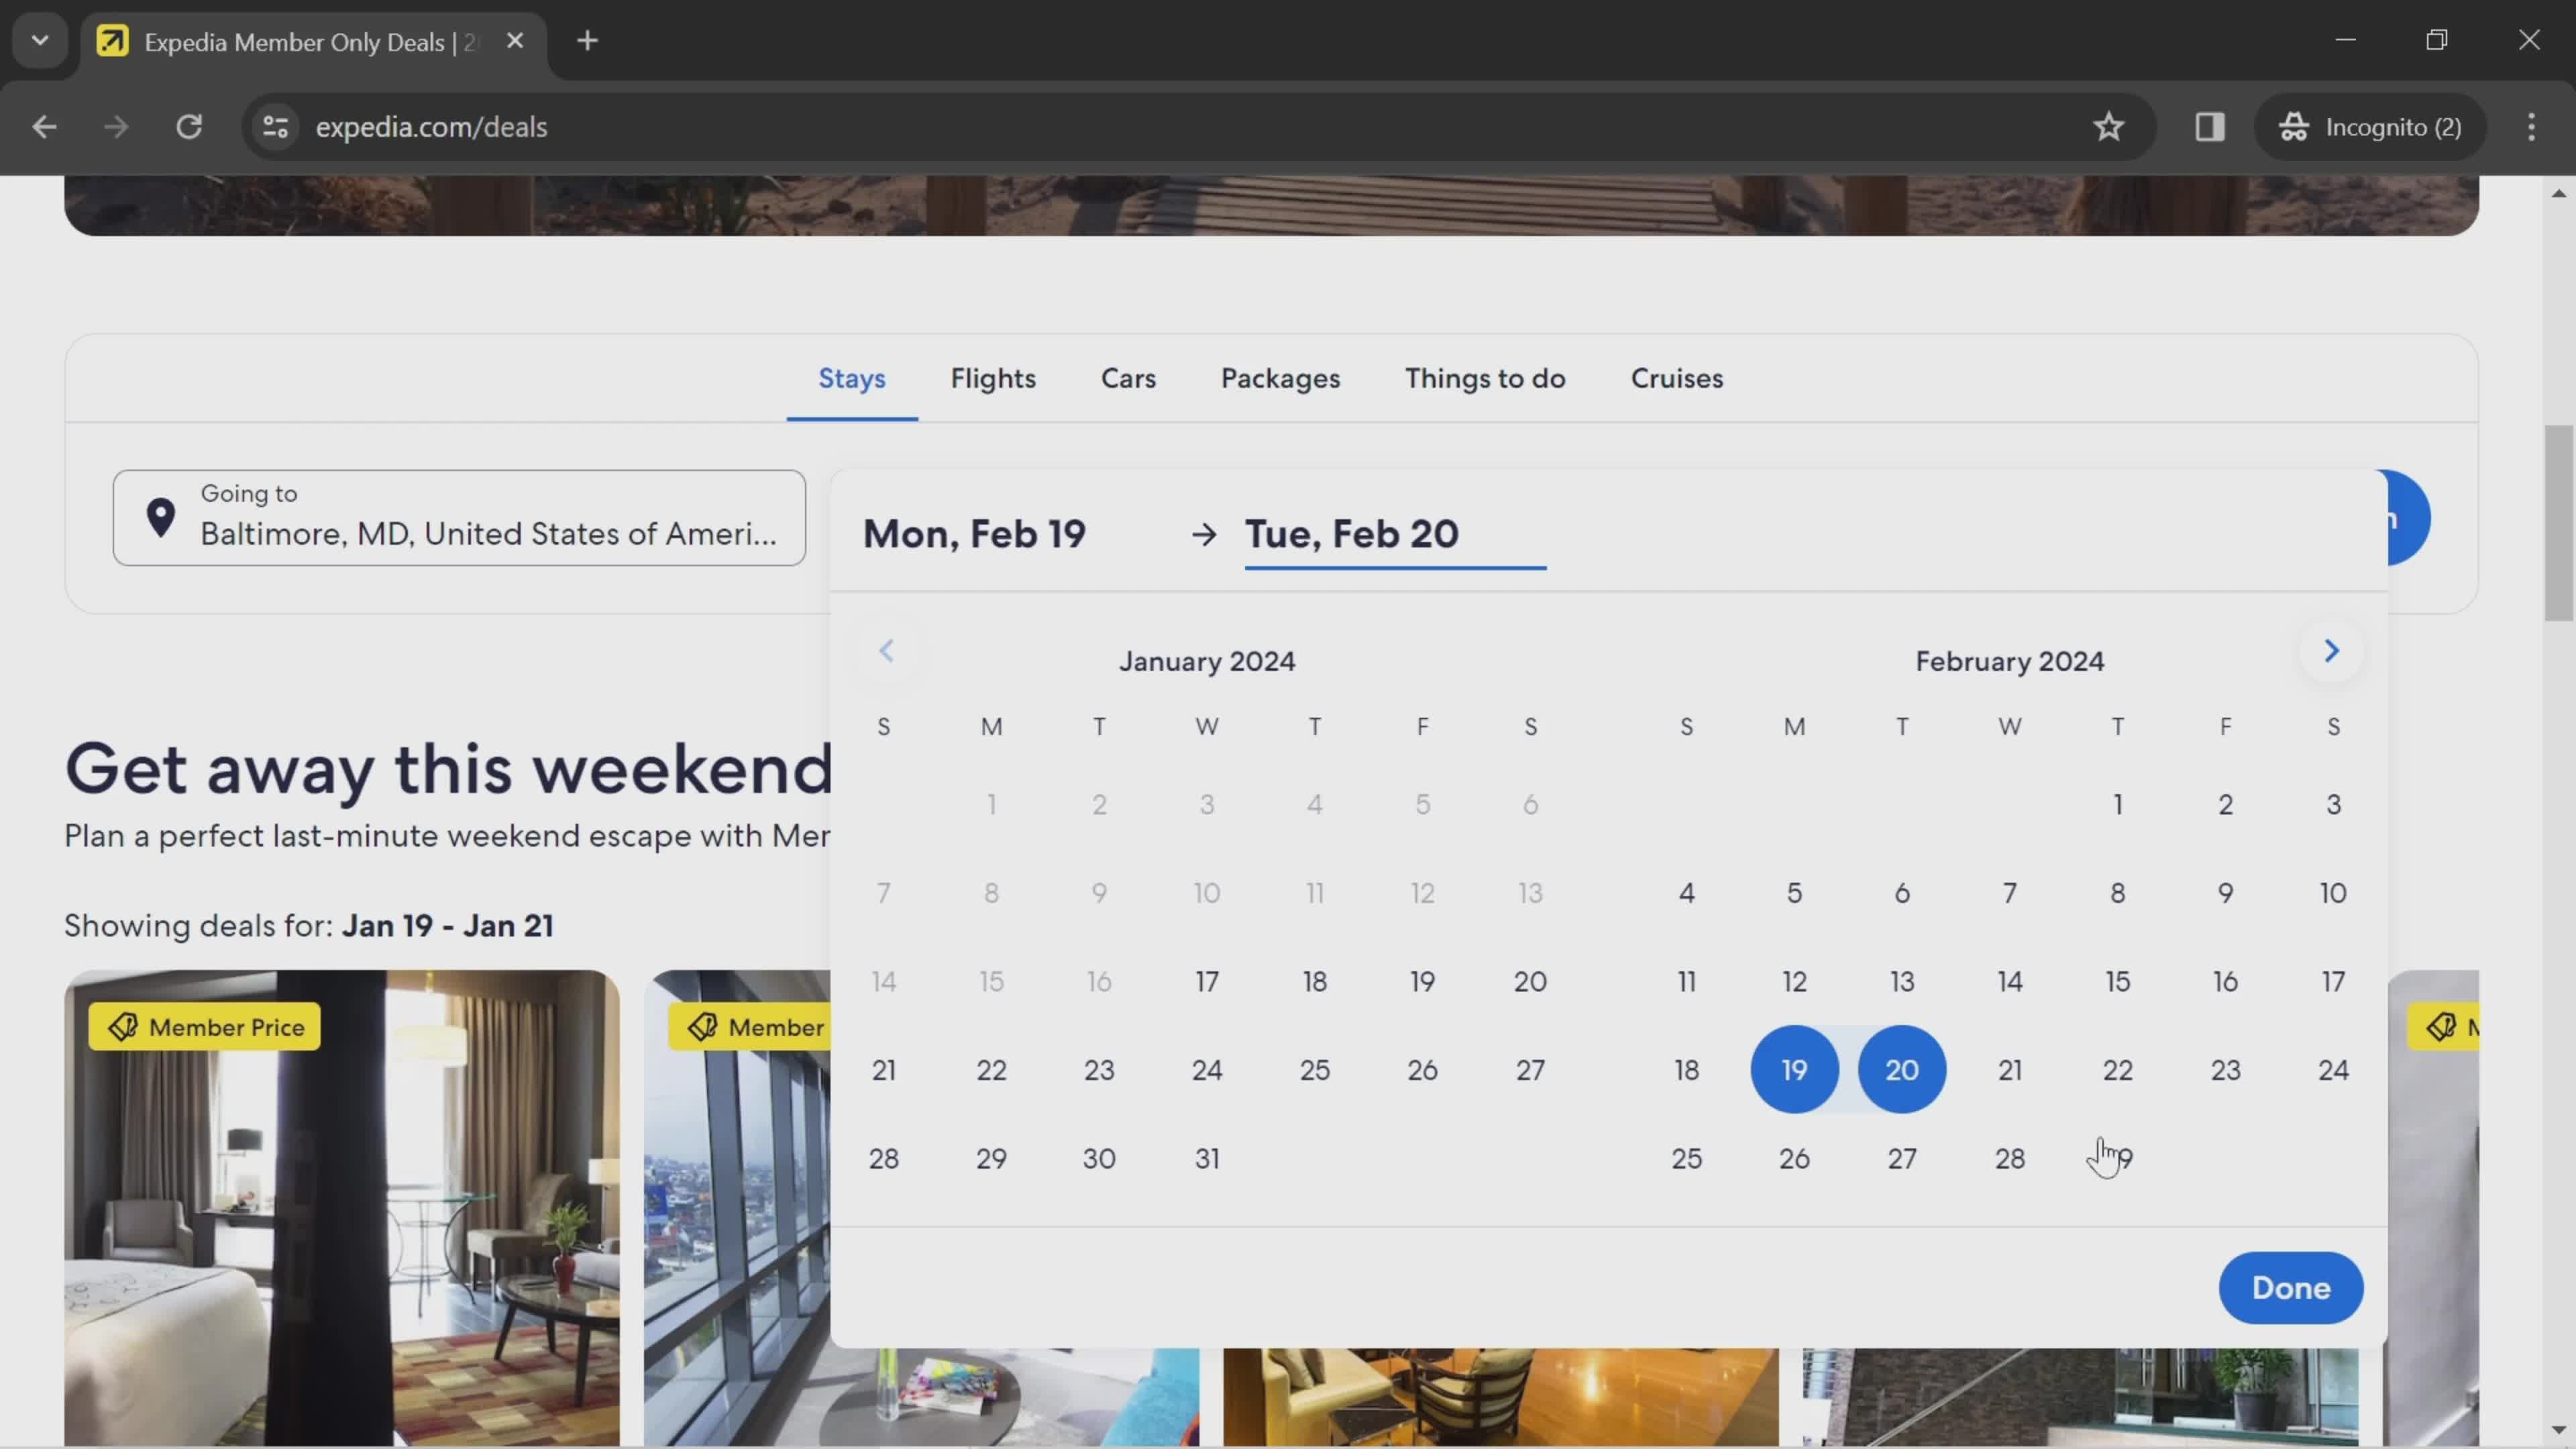Screen dimensions: 2576x1449
Task: Select January 31 in the calendar
Action: tap(1207, 1159)
